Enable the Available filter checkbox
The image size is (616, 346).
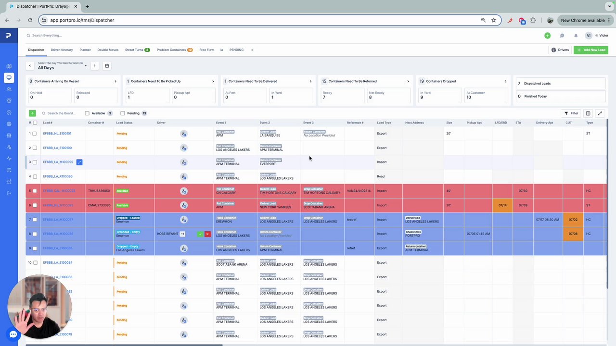pyautogui.click(x=87, y=113)
